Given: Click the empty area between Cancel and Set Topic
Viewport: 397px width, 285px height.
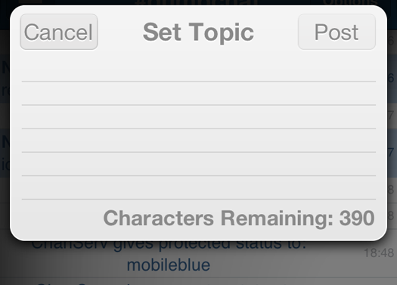Looking at the screenshot, I should coord(120,32).
